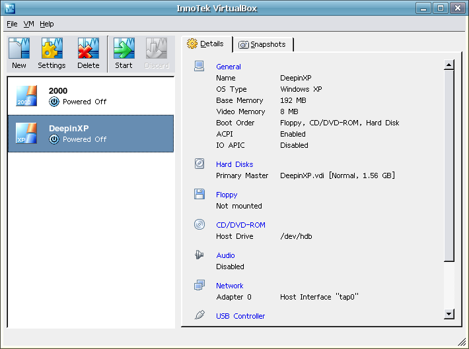Click the VirtualBox title bar application icon

10,8
